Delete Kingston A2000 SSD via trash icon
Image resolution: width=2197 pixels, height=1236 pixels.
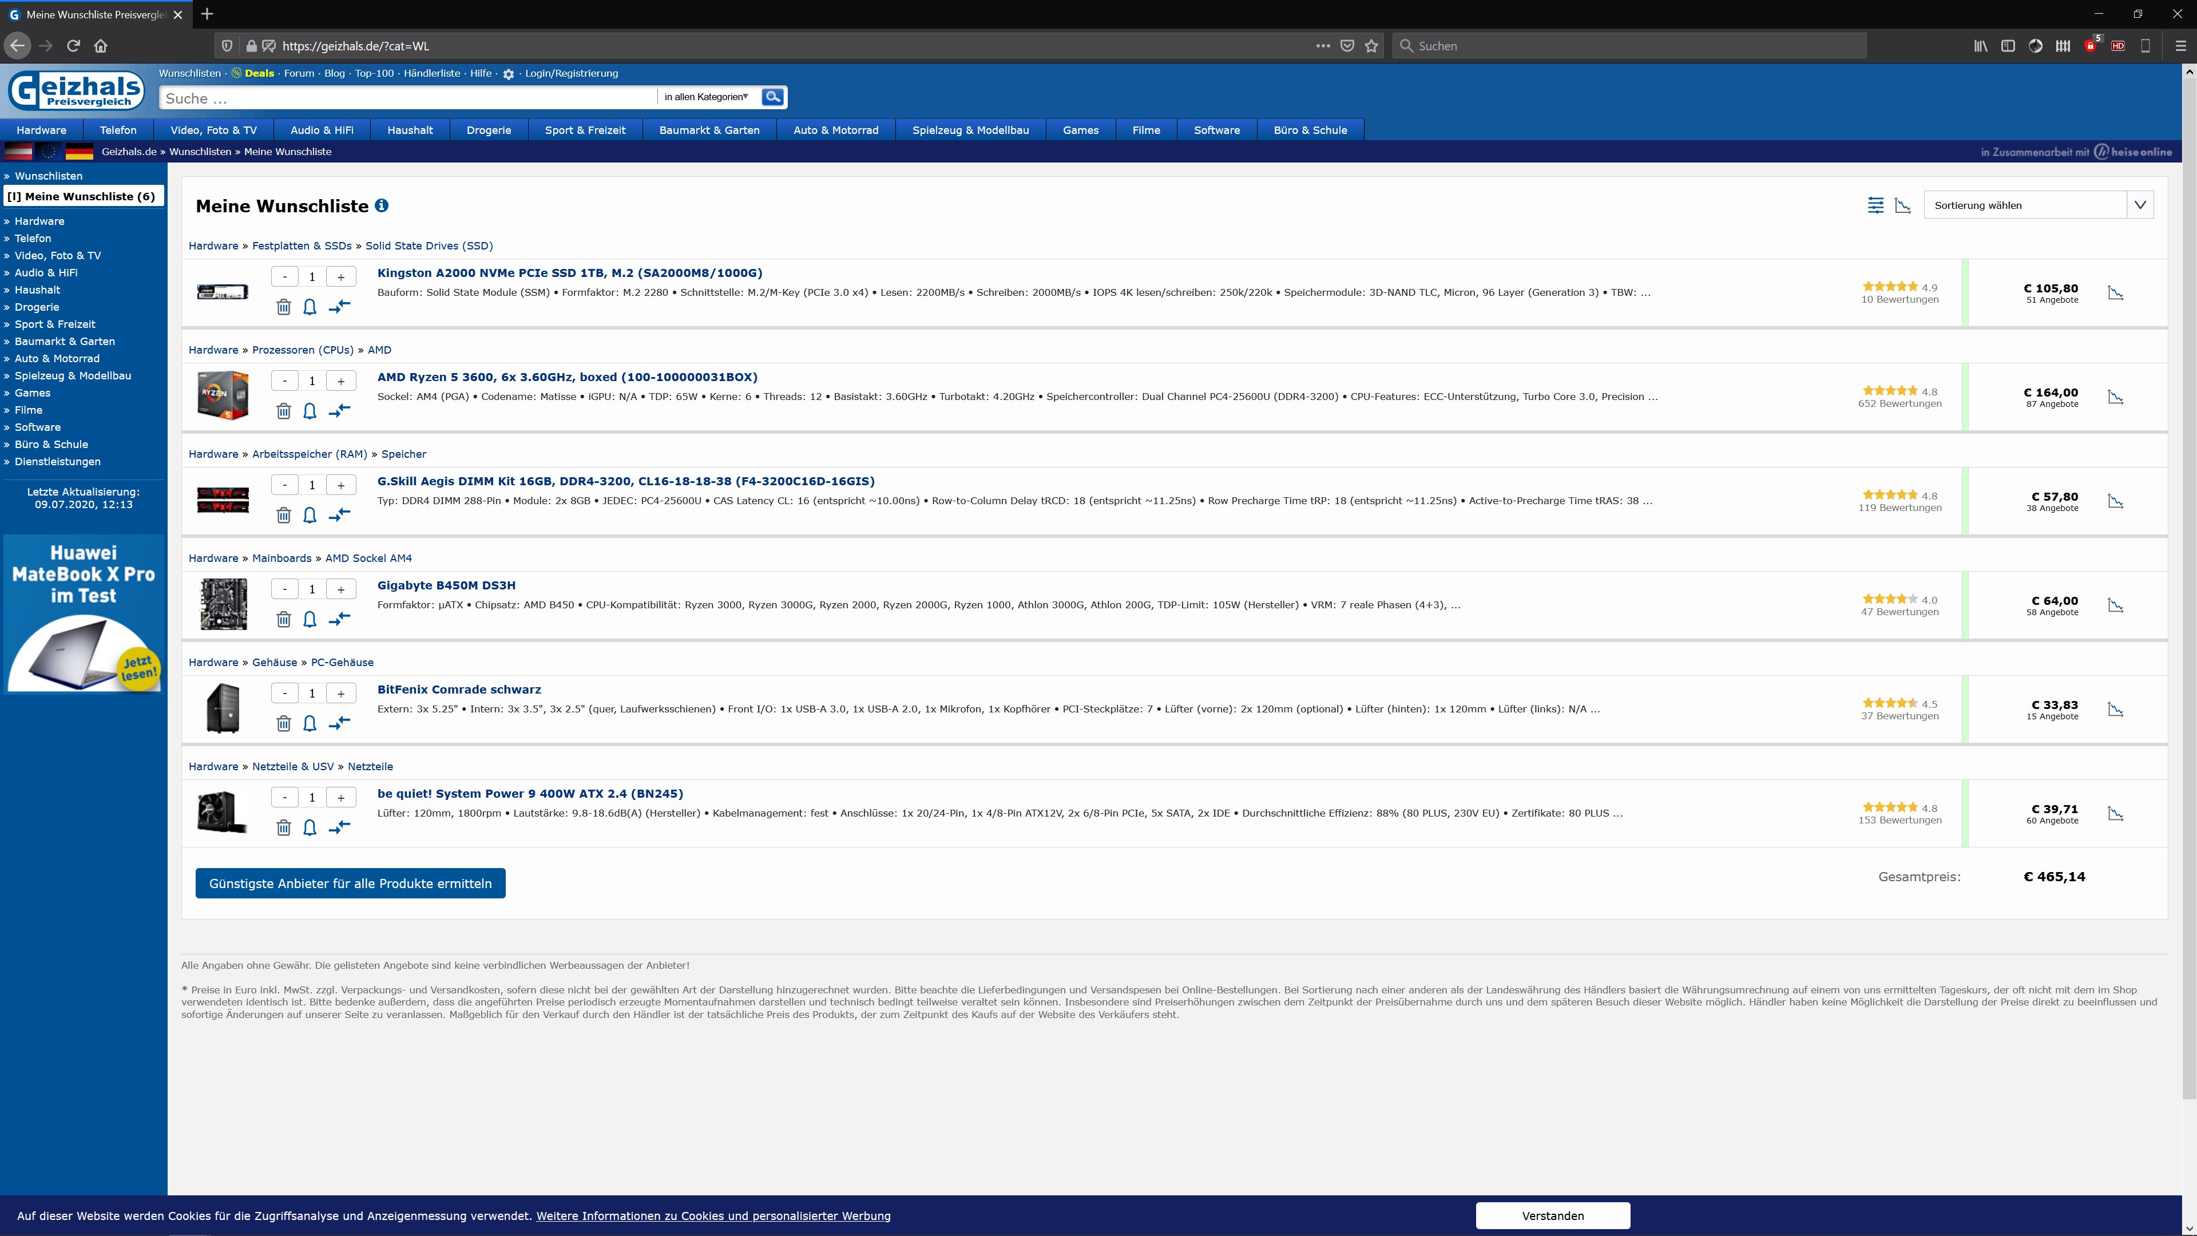tap(283, 307)
